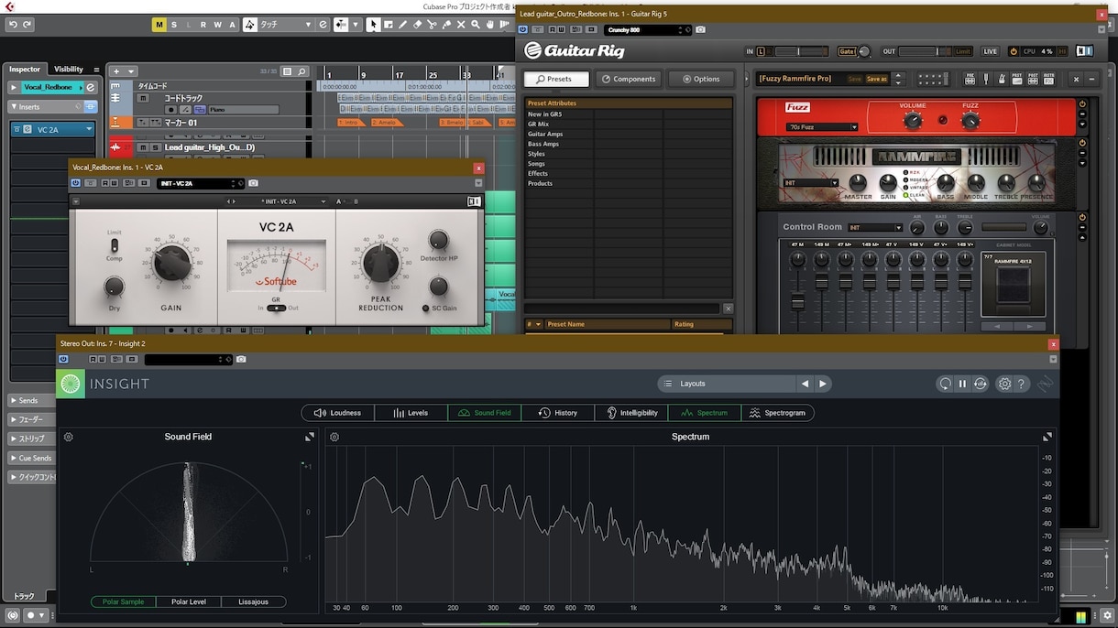The width and height of the screenshot is (1118, 628).
Task: Maximize the Sound Field panel
Action: pyautogui.click(x=310, y=437)
